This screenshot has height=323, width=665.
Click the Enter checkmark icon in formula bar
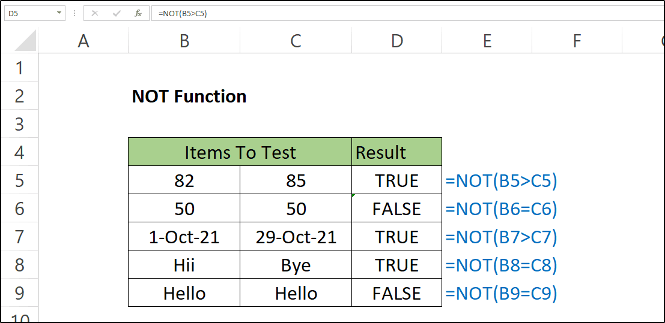[x=117, y=14]
